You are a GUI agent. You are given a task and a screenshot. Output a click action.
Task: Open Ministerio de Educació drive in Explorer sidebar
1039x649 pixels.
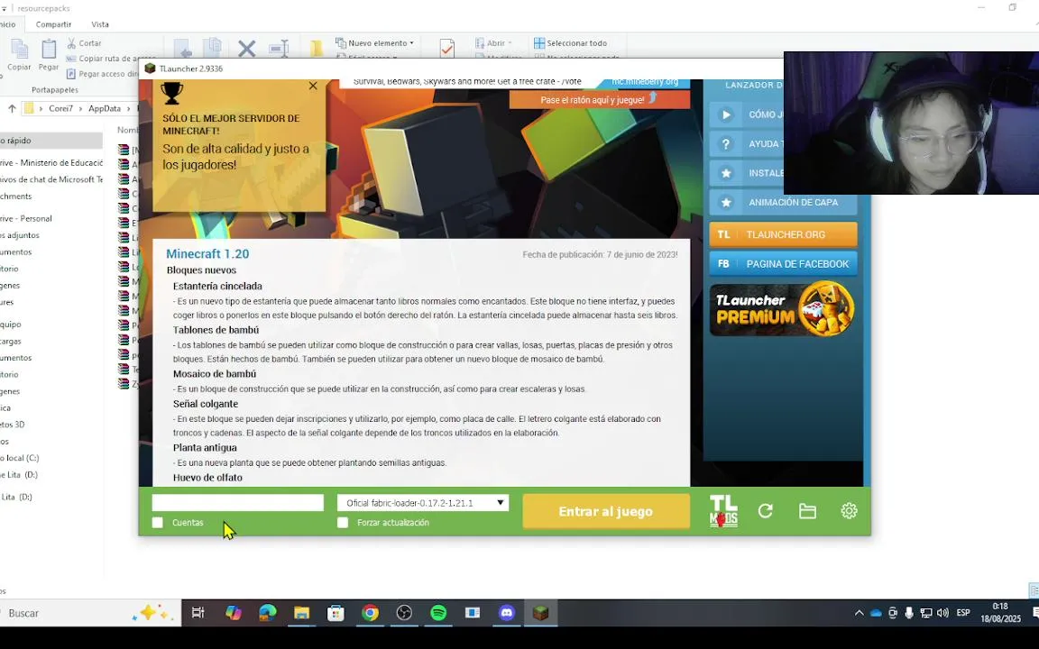coord(51,162)
